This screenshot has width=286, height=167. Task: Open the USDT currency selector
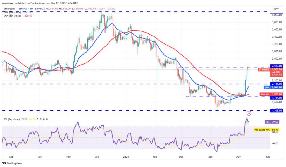pyautogui.click(x=276, y=9)
